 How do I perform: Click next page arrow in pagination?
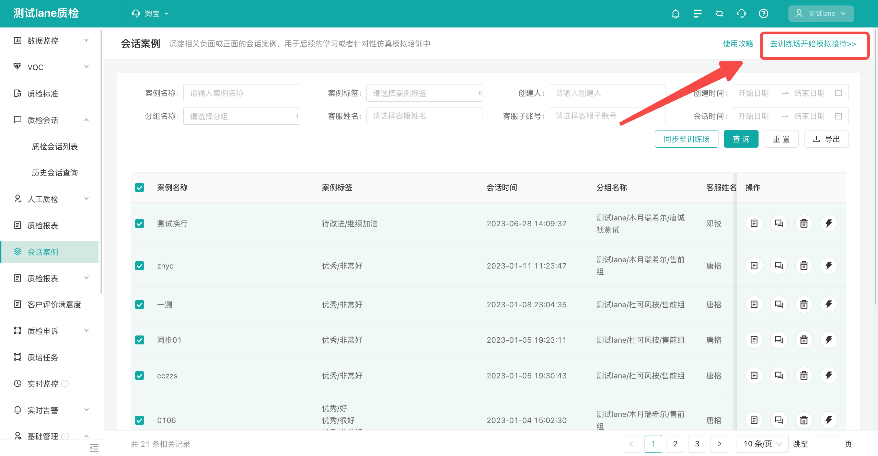point(719,444)
